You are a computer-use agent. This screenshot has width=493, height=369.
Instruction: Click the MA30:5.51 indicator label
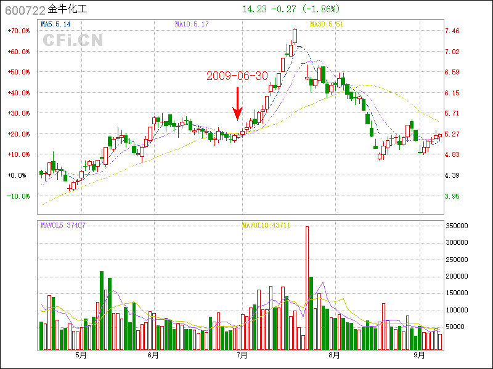pyautogui.click(x=326, y=24)
